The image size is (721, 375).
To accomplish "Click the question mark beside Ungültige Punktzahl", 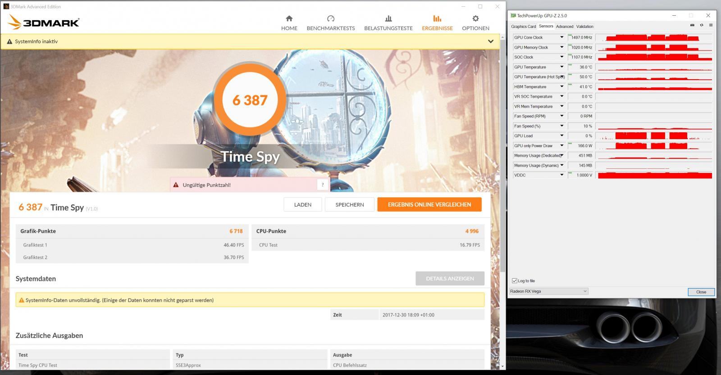I will [x=323, y=185].
